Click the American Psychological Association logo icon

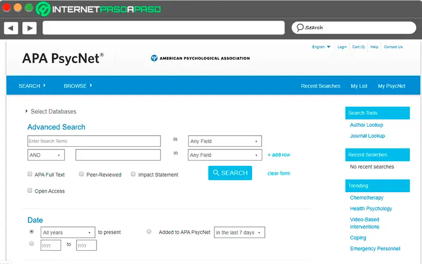pyautogui.click(x=154, y=58)
